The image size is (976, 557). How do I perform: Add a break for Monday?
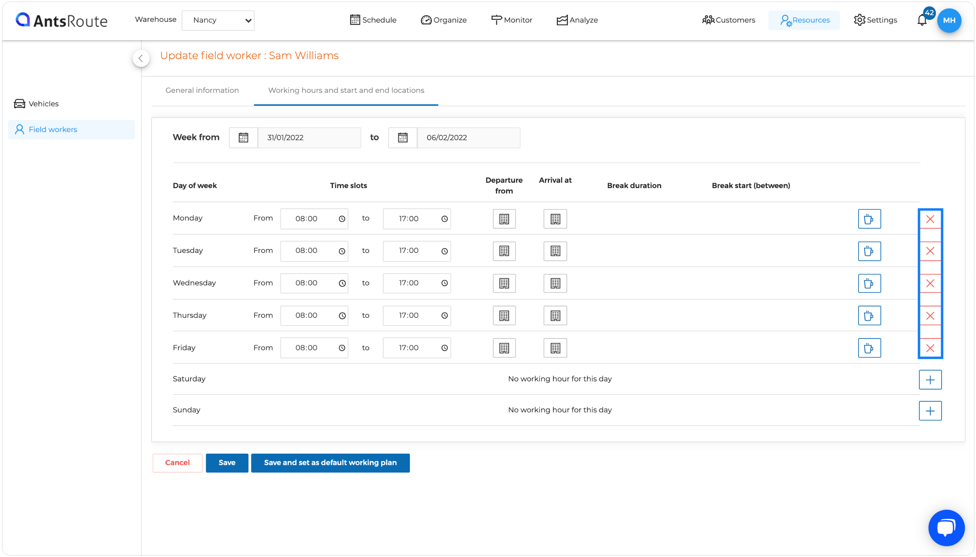tap(869, 219)
